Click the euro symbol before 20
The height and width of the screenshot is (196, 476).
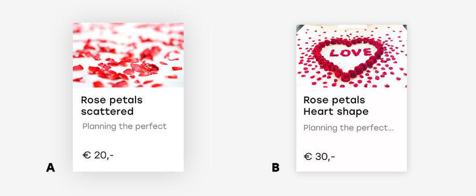(x=87, y=155)
